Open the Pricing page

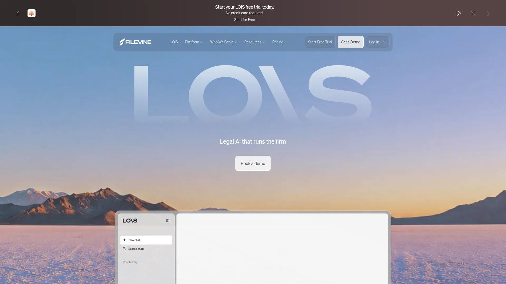click(x=278, y=42)
